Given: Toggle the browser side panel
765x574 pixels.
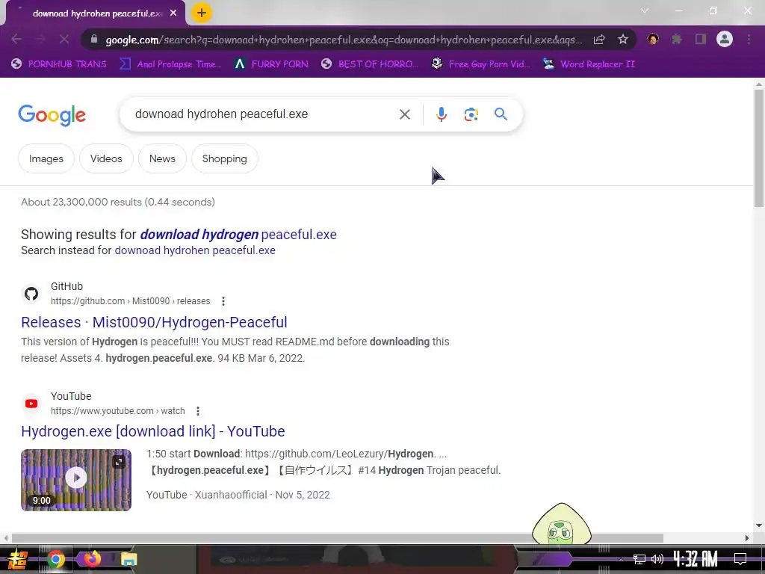Looking at the screenshot, I should [701, 39].
